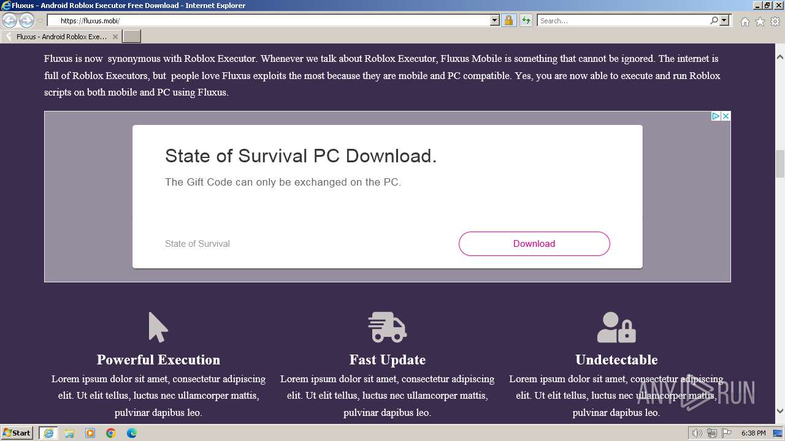The width and height of the screenshot is (785, 441).
Task: Click the Undetectable heading
Action: click(616, 360)
